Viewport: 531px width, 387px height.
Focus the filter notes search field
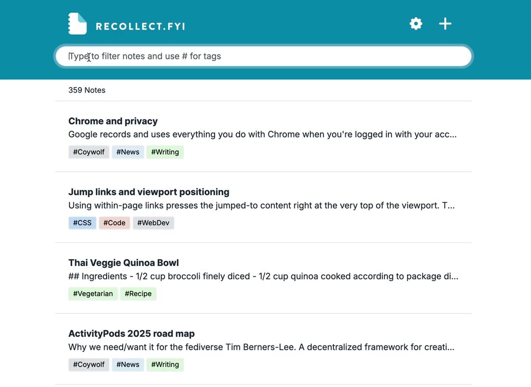(264, 56)
